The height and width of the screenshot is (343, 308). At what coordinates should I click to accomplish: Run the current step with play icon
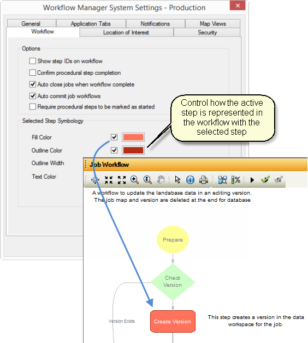(x=252, y=180)
